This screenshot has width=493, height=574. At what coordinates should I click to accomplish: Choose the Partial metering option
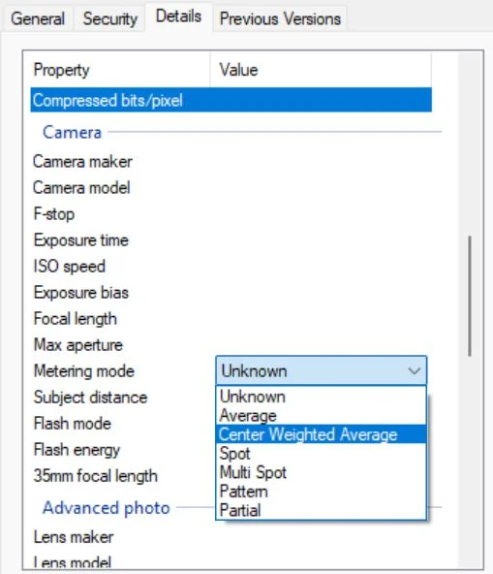[322, 510]
